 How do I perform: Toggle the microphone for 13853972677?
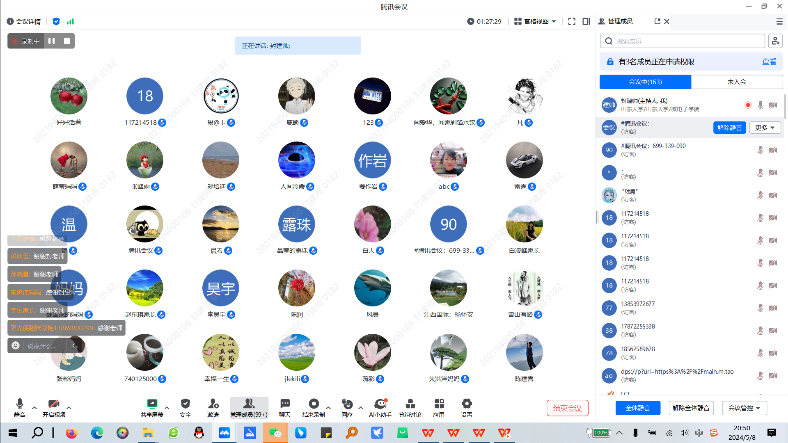(x=761, y=308)
